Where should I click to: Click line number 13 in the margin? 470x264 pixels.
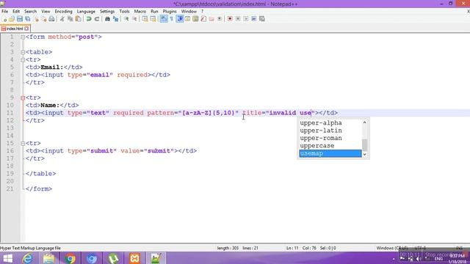pos(10,128)
